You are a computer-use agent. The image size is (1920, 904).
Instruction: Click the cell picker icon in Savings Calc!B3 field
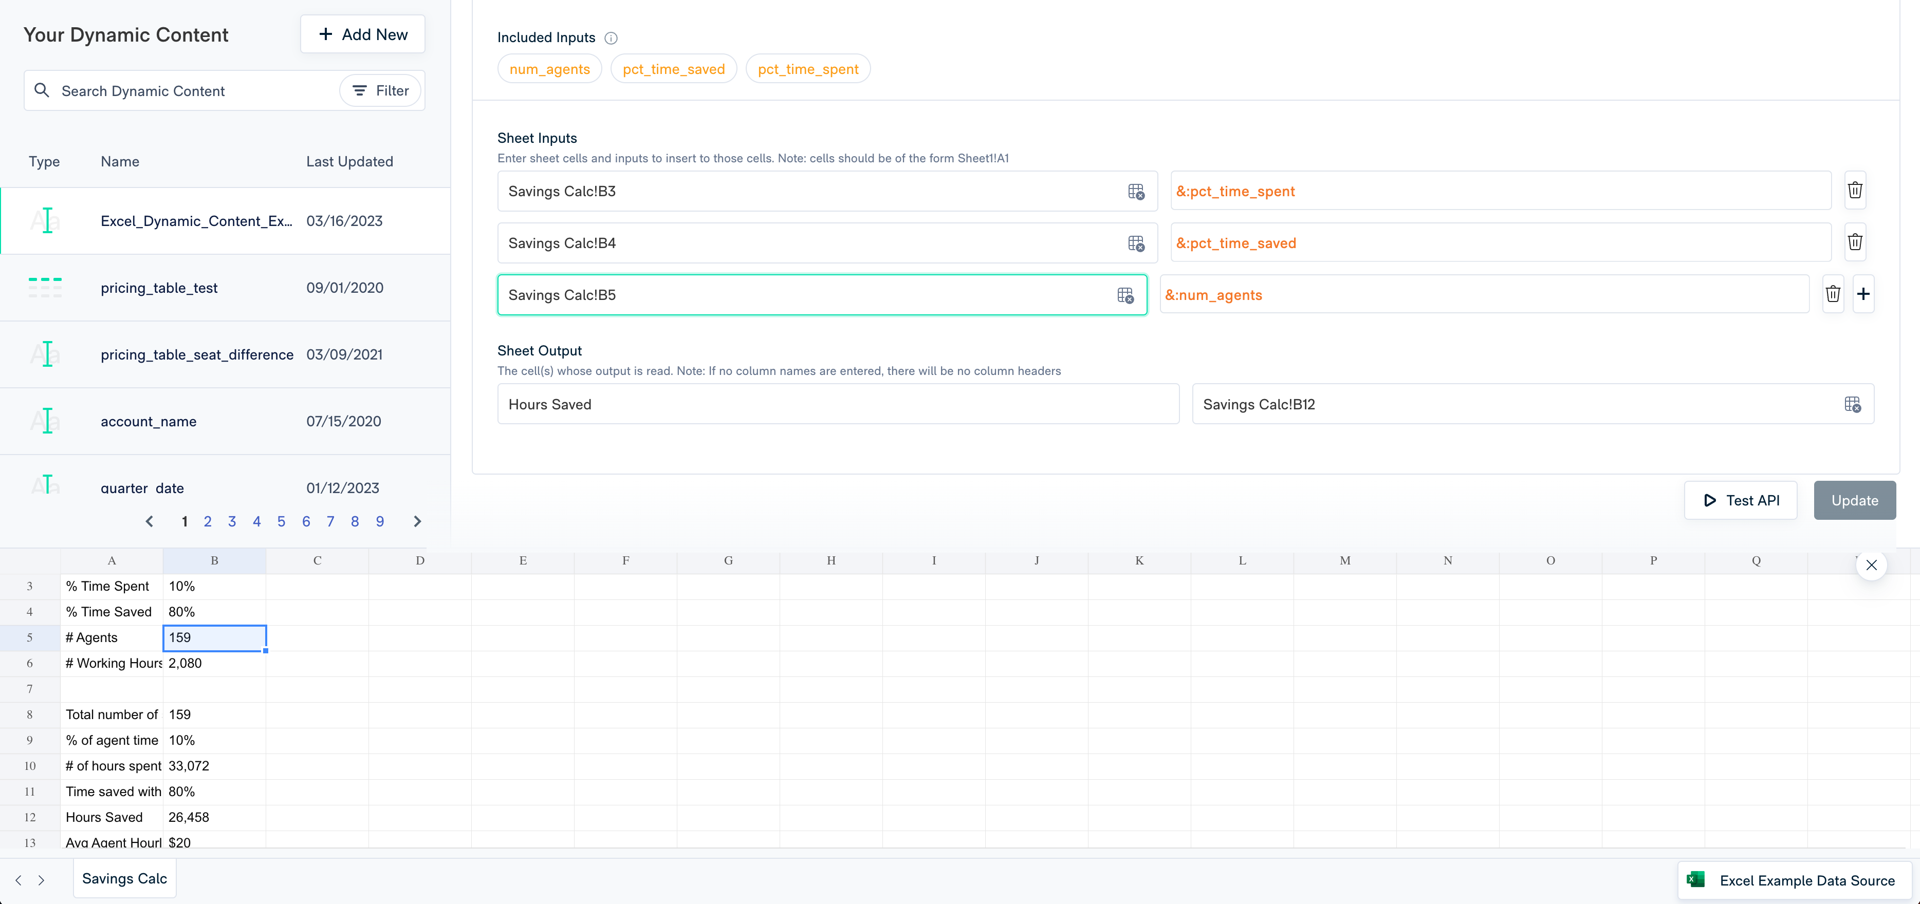click(1137, 192)
